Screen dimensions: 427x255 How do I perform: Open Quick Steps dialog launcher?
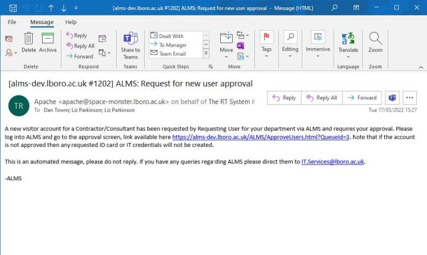(211, 67)
